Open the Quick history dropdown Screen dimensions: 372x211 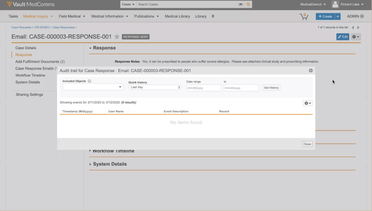(x=155, y=87)
